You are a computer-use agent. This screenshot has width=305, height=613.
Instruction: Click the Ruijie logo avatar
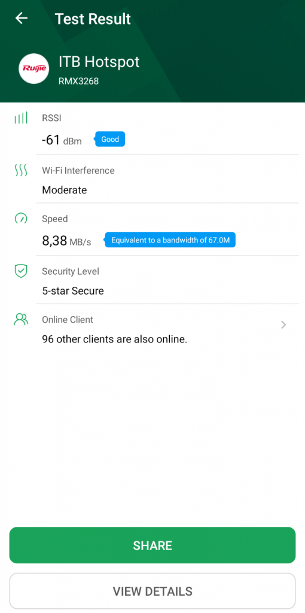[x=34, y=68]
